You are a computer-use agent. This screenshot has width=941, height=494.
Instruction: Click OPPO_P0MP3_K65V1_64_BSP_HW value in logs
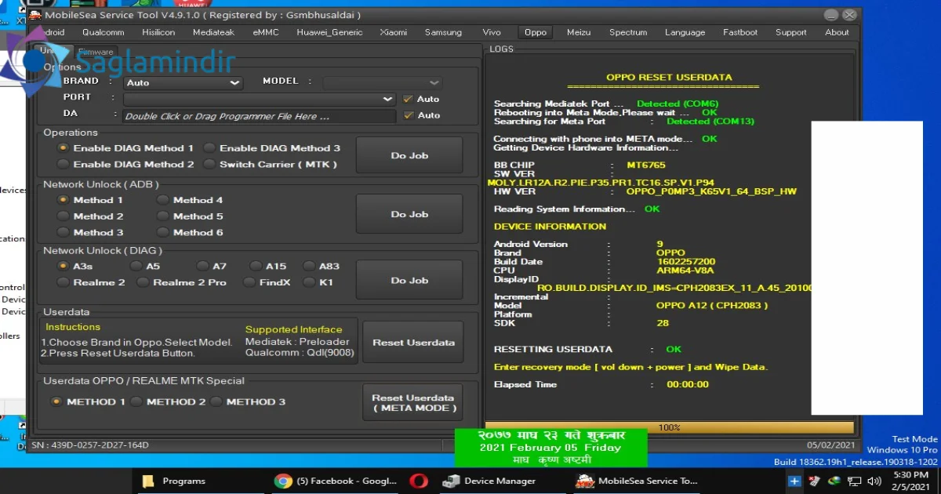coord(711,191)
